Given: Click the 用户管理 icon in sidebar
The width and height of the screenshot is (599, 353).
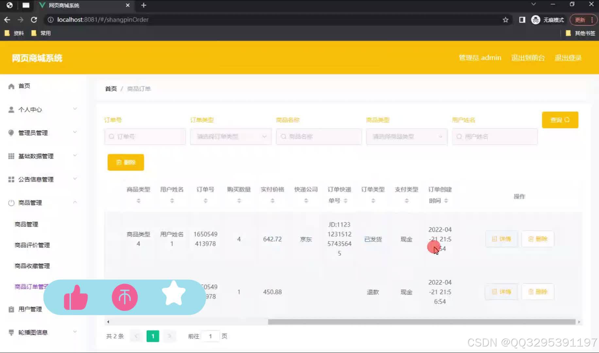Looking at the screenshot, I should [x=11, y=309].
